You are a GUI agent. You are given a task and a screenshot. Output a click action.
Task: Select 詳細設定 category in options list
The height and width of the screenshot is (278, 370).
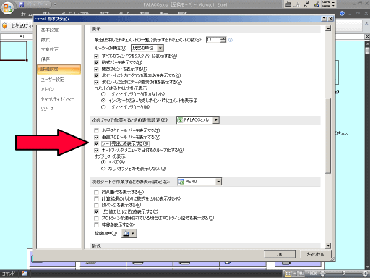coord(59,69)
